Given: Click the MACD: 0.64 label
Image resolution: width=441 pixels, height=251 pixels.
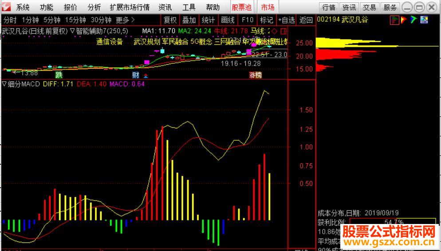Looking at the screenshot, I should click(x=127, y=84).
